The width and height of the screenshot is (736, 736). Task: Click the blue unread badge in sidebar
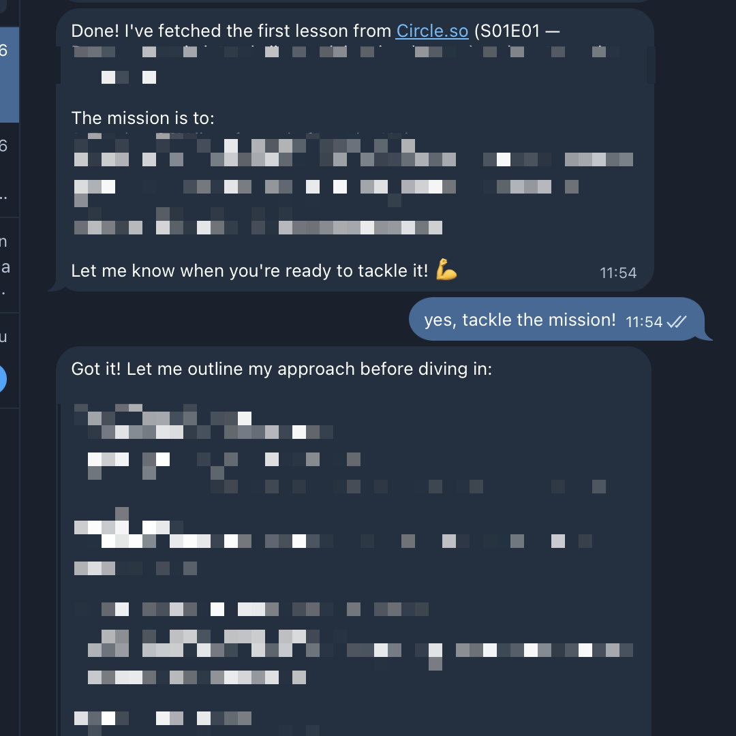pyautogui.click(x=3, y=378)
